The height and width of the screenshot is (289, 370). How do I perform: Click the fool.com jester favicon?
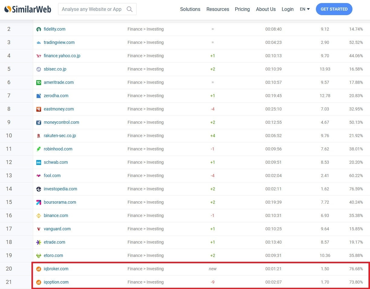click(39, 176)
